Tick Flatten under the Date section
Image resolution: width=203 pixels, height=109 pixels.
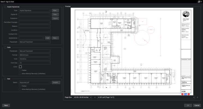click(20, 70)
